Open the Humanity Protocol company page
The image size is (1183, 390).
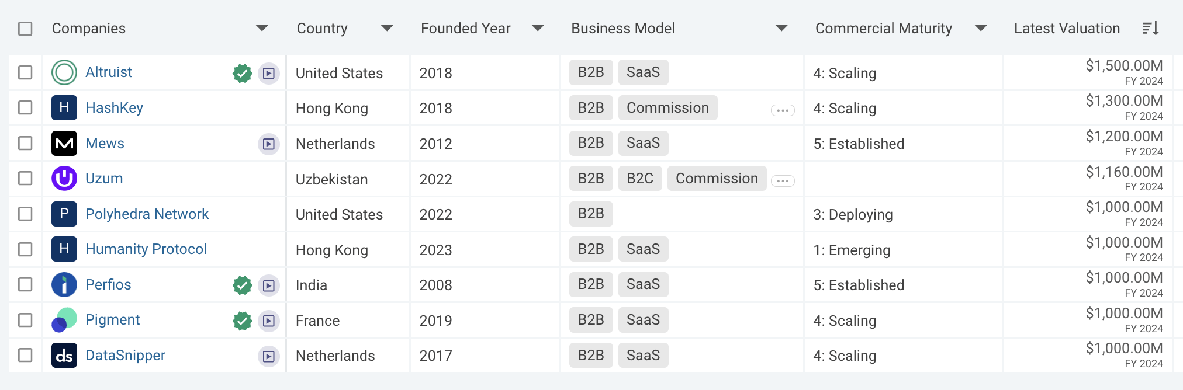tap(146, 249)
